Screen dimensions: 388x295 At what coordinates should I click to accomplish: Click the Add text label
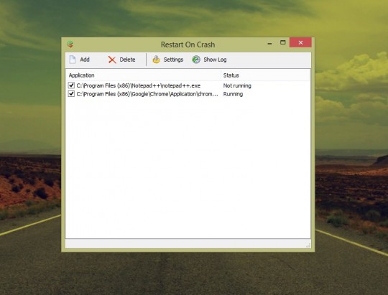coord(85,60)
